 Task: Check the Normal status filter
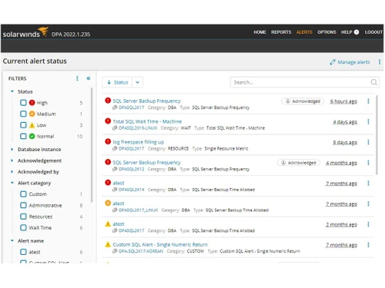point(23,136)
